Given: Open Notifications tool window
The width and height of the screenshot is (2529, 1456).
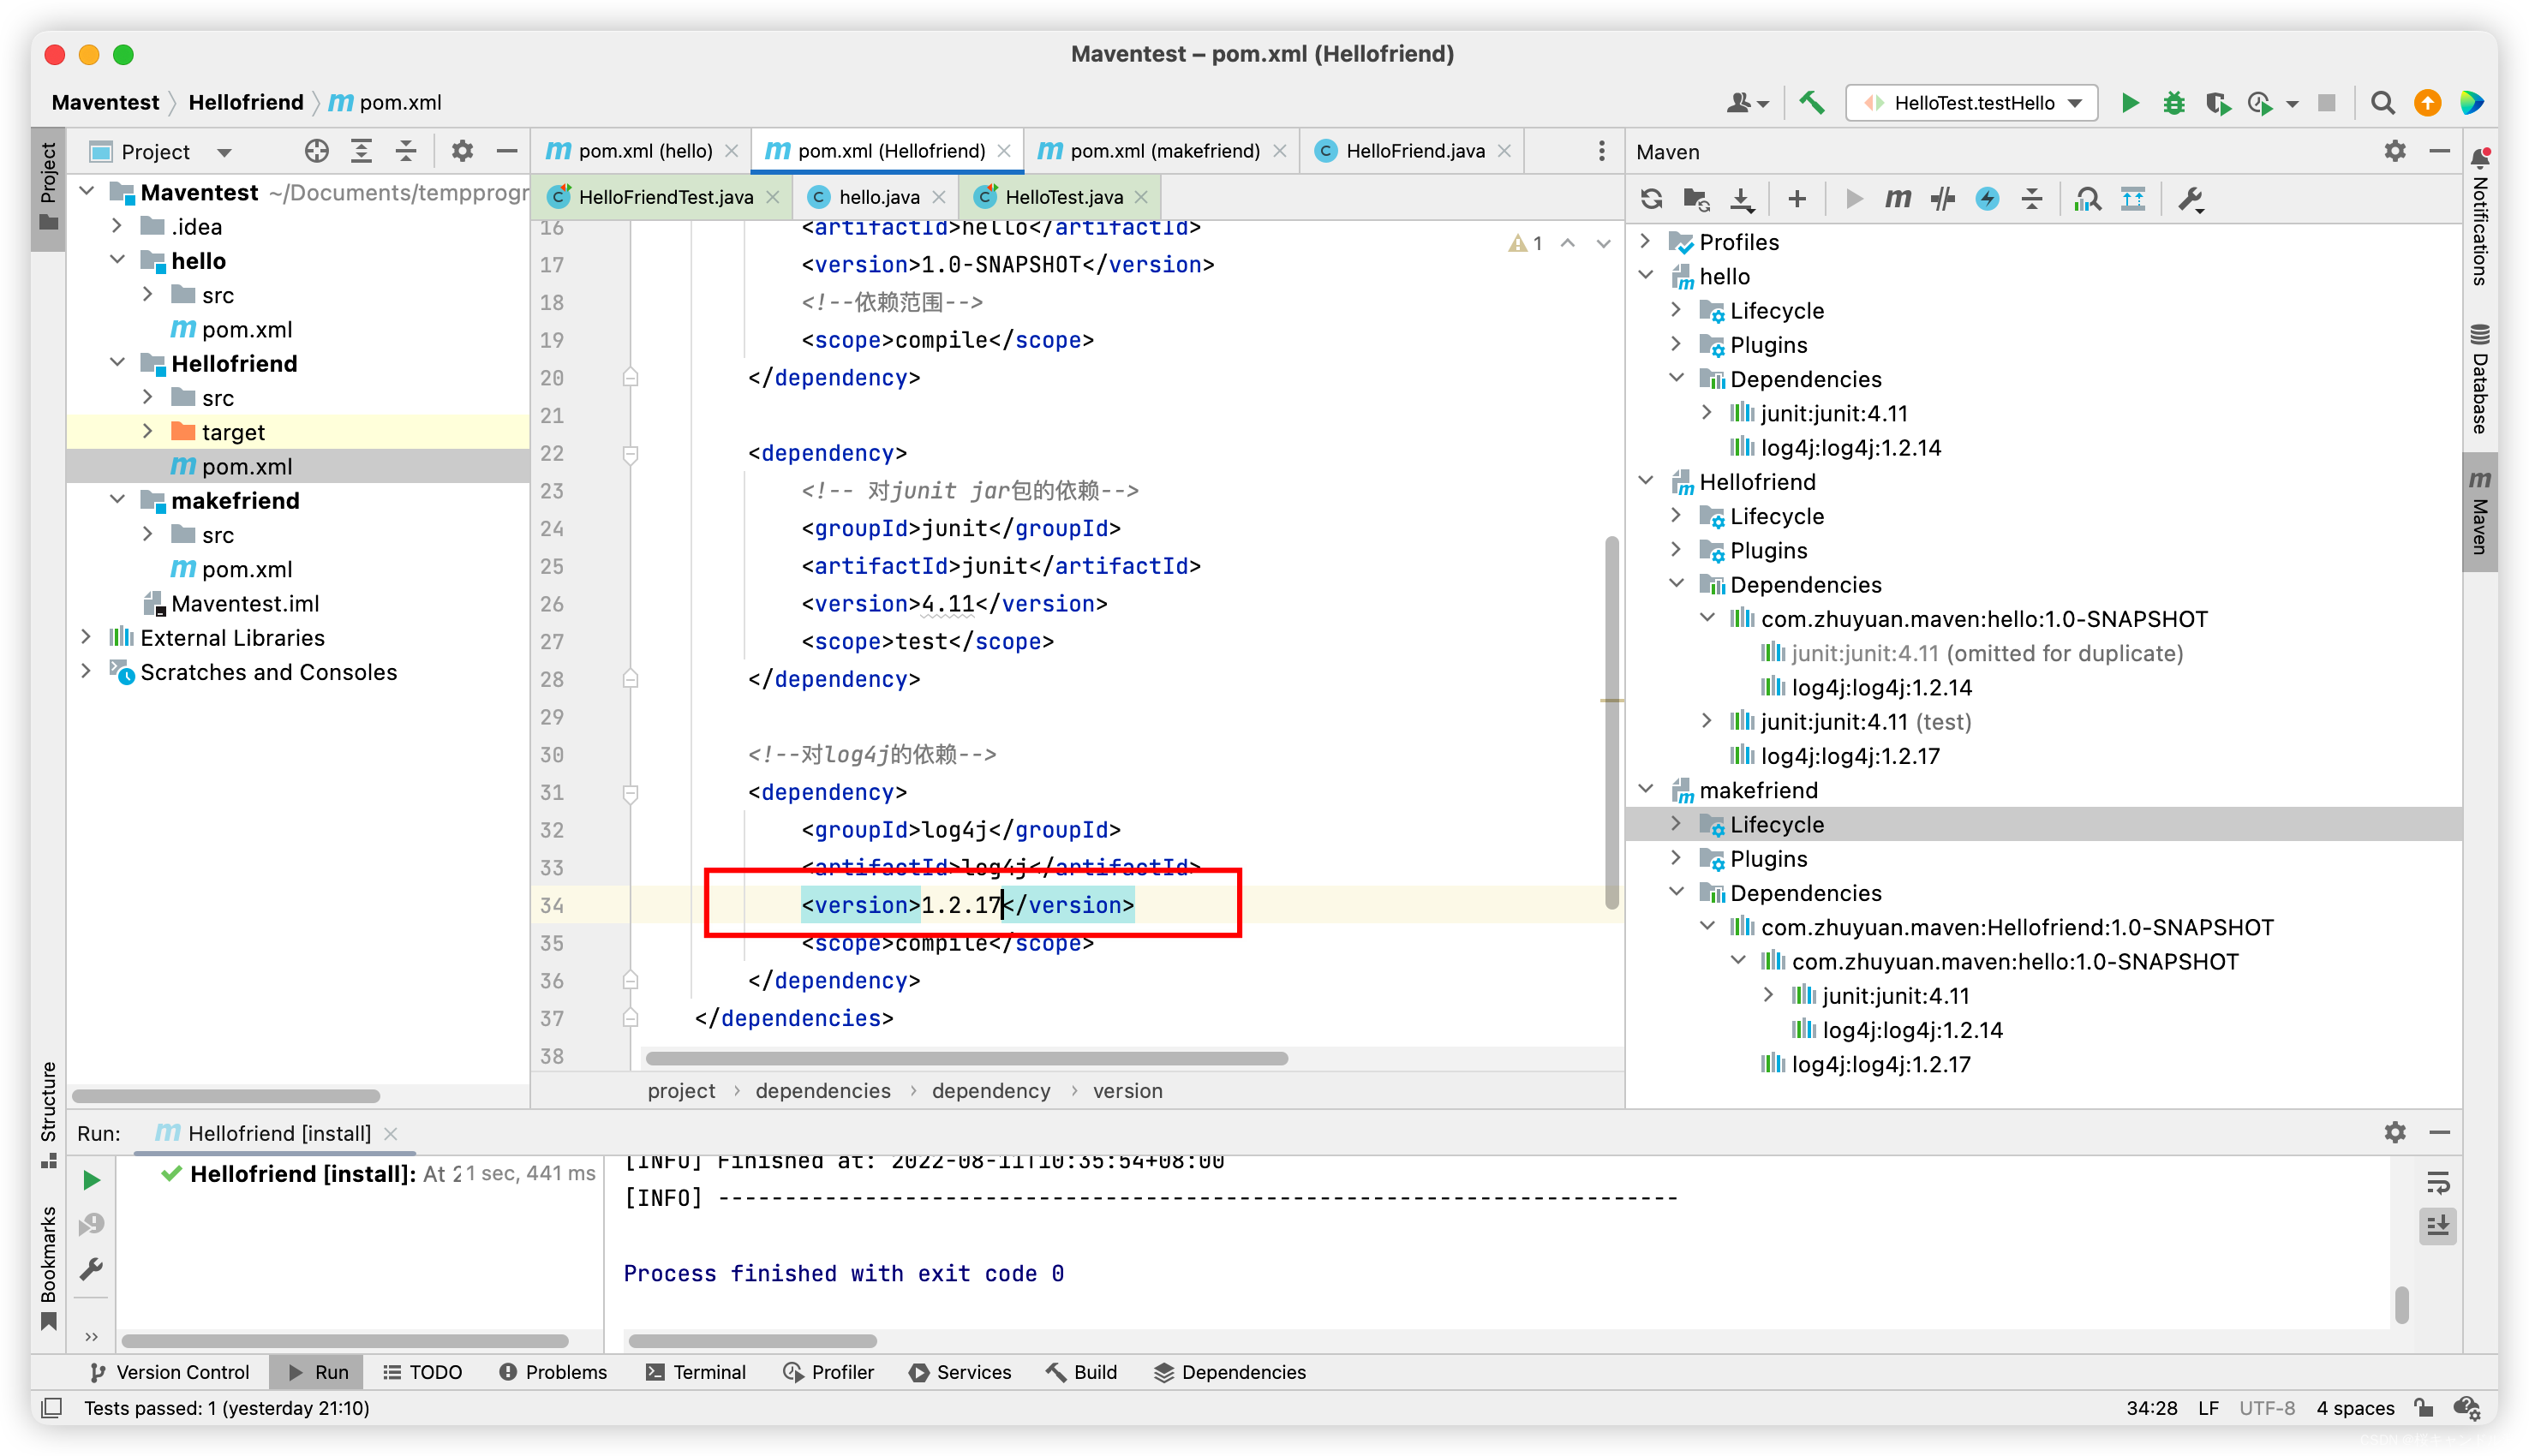Looking at the screenshot, I should pos(2479,216).
